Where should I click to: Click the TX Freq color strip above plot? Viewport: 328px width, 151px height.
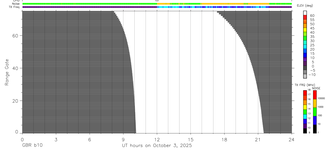point(157,7)
